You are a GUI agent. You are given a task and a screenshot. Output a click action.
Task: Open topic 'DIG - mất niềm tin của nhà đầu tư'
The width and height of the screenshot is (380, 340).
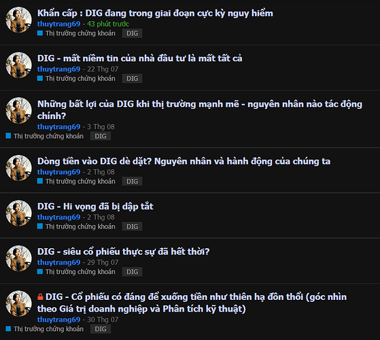click(x=140, y=58)
